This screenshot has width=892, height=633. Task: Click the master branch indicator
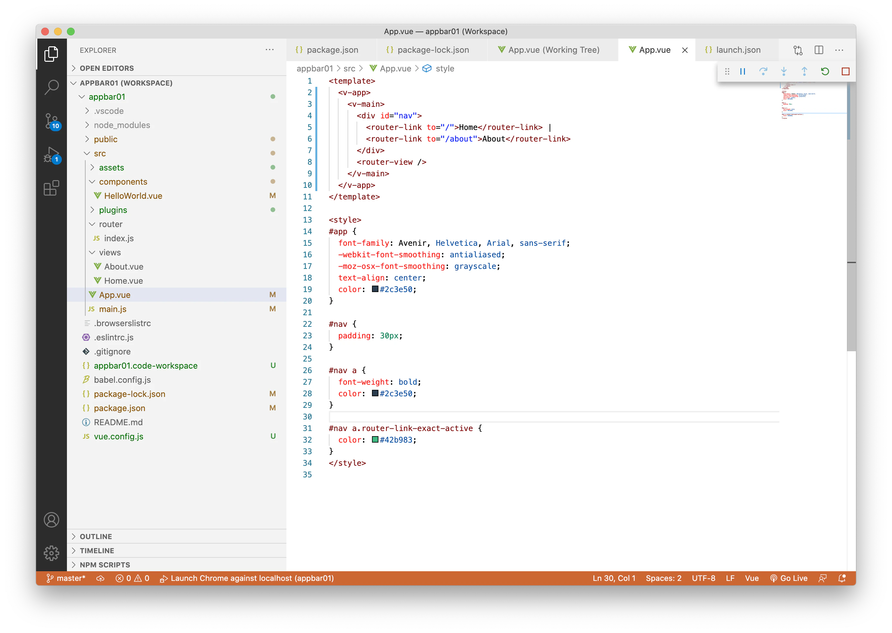coord(66,578)
